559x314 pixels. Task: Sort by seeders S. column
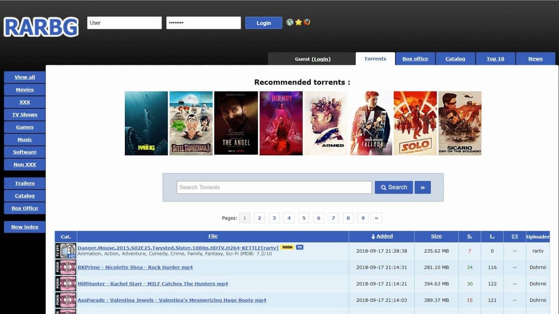(x=470, y=236)
